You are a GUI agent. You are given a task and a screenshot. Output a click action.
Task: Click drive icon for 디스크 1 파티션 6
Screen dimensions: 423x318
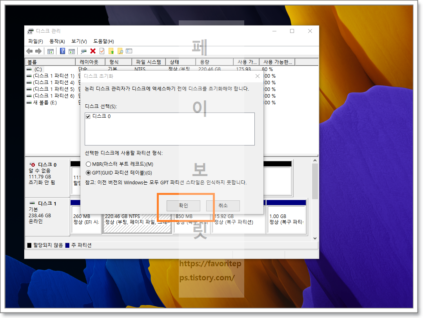[x=29, y=96]
